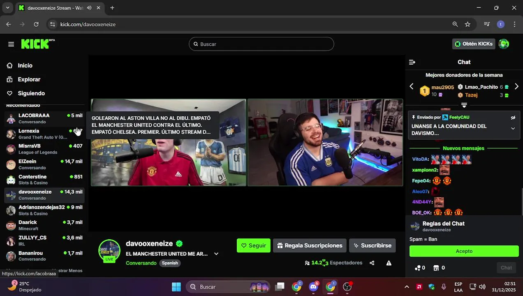The height and width of the screenshot is (296, 523).
Task: Open Discord from the taskbar
Action: tap(313, 287)
